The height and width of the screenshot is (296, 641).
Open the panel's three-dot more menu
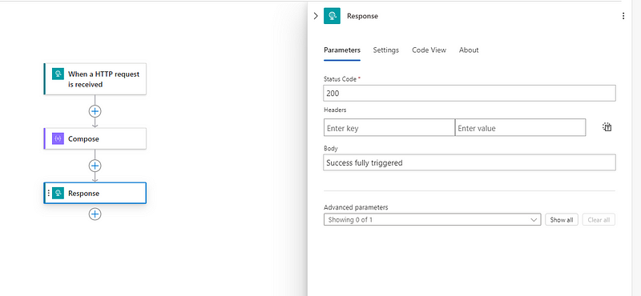(623, 16)
